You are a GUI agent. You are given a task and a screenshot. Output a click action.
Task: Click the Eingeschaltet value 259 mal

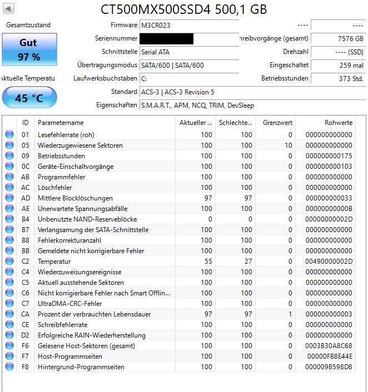pos(338,66)
